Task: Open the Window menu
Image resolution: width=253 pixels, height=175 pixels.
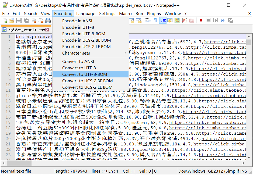Action: tap(173, 14)
